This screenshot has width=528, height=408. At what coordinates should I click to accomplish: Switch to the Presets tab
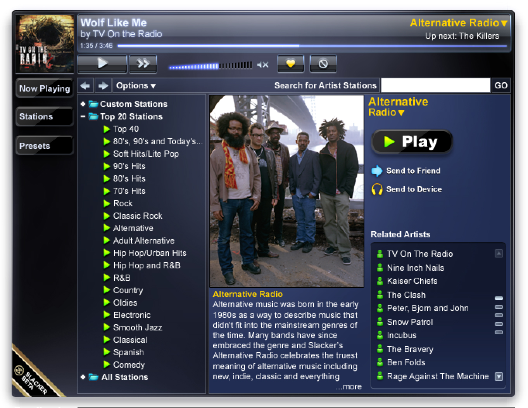click(45, 146)
